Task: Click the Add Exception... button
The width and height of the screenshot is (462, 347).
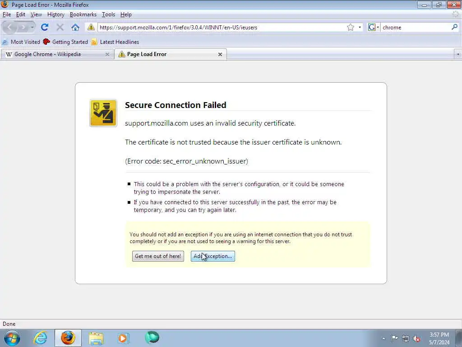Action: (213, 256)
